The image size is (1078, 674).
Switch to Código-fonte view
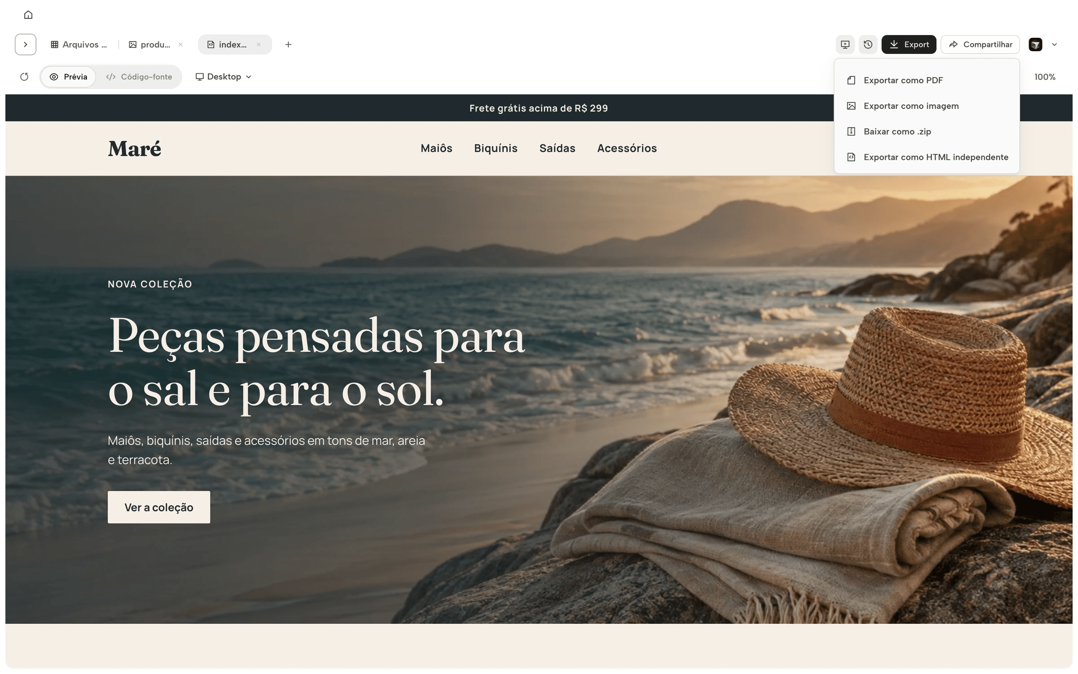pyautogui.click(x=139, y=77)
